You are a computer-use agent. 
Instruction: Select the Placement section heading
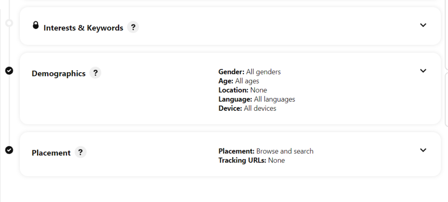[x=51, y=153]
